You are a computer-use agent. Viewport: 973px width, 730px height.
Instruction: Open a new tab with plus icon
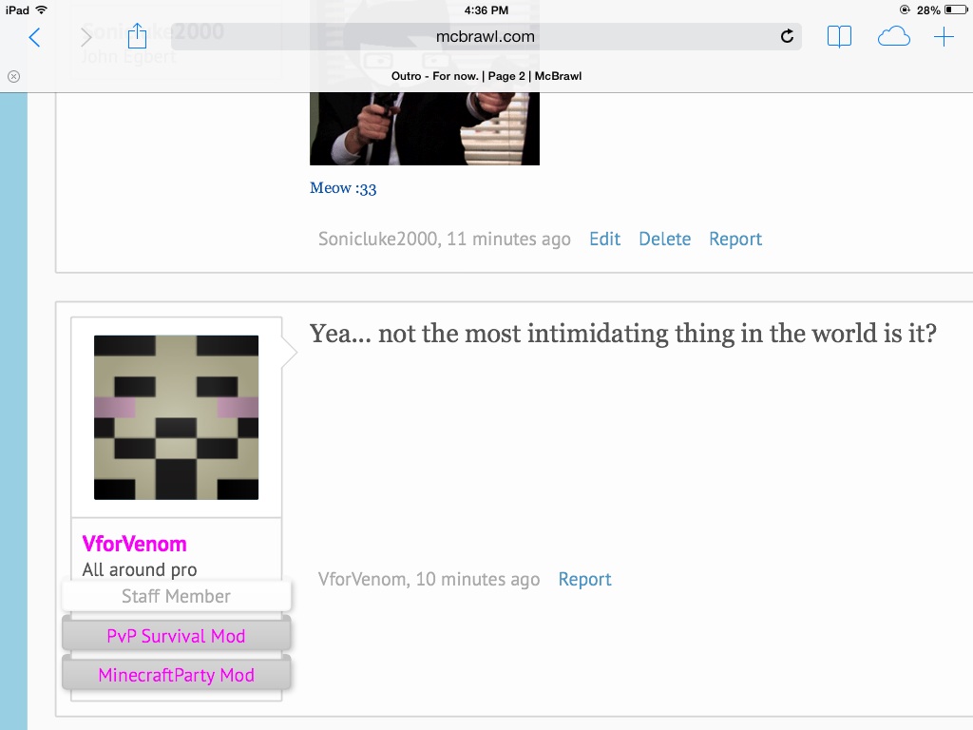click(944, 37)
